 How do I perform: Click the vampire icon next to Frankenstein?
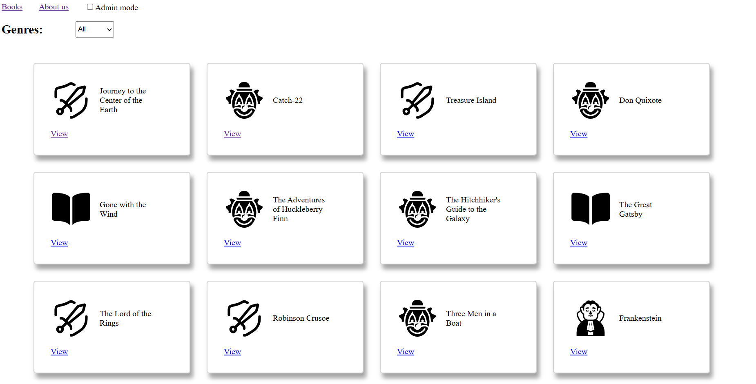coord(591,318)
